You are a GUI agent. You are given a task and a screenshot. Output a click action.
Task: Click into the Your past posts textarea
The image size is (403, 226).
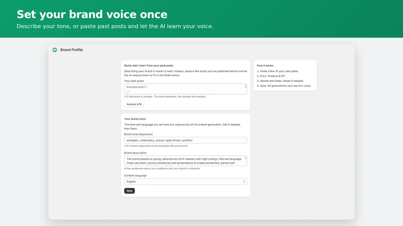tap(185, 89)
